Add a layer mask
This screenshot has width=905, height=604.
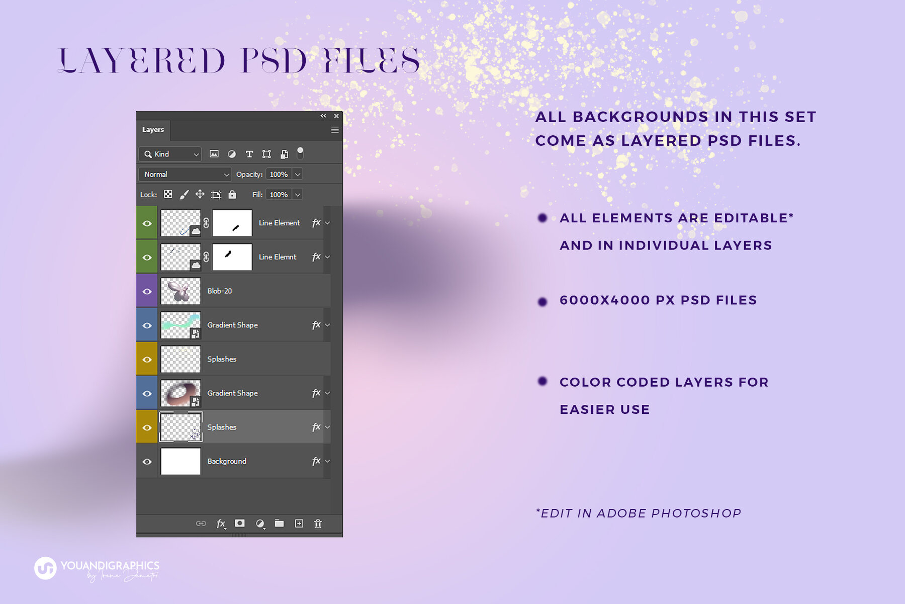coord(240,524)
